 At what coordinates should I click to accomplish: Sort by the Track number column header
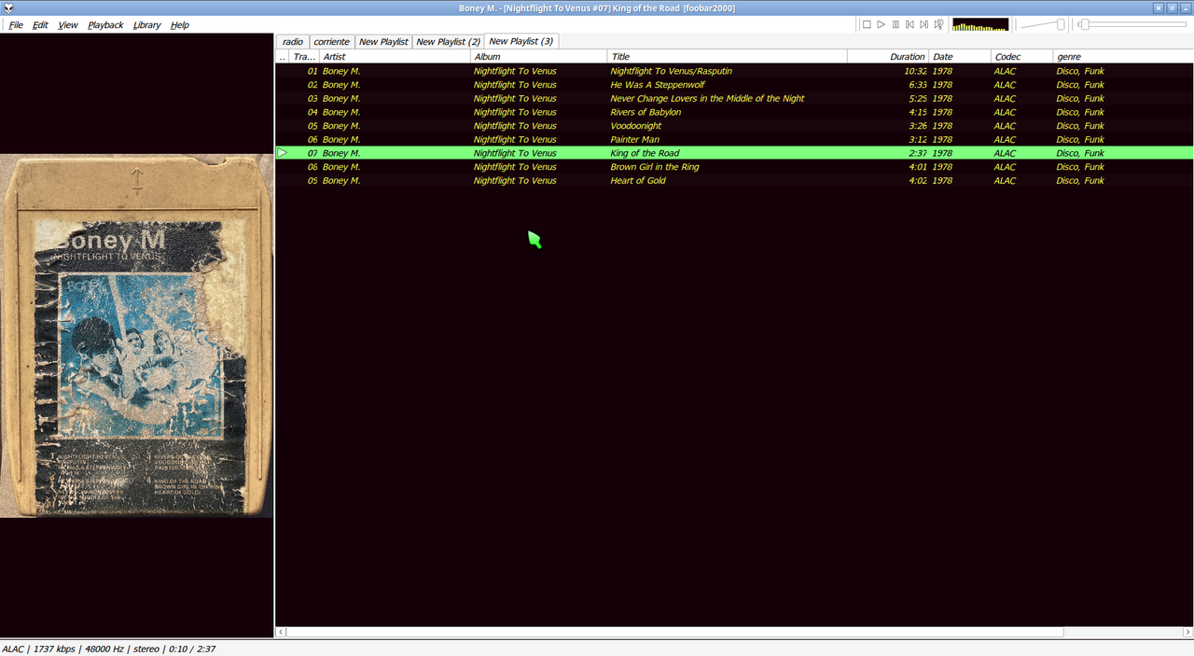point(304,57)
